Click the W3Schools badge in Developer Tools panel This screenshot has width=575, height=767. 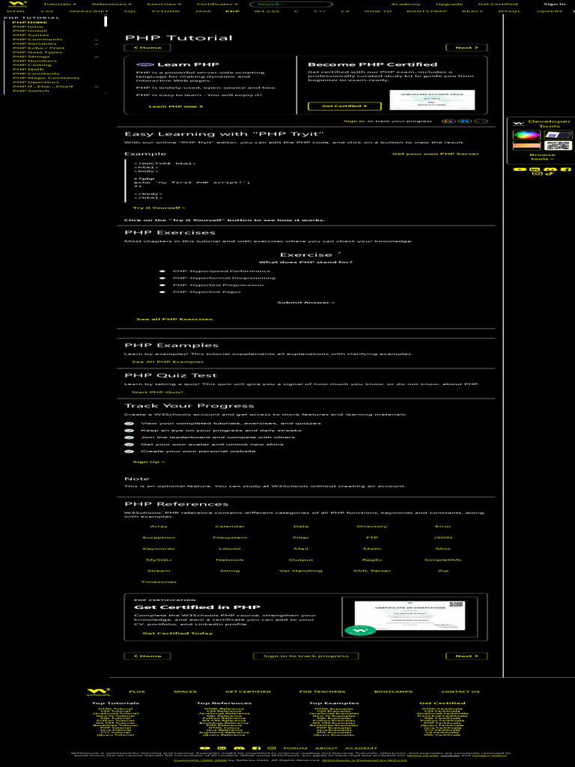tap(518, 124)
